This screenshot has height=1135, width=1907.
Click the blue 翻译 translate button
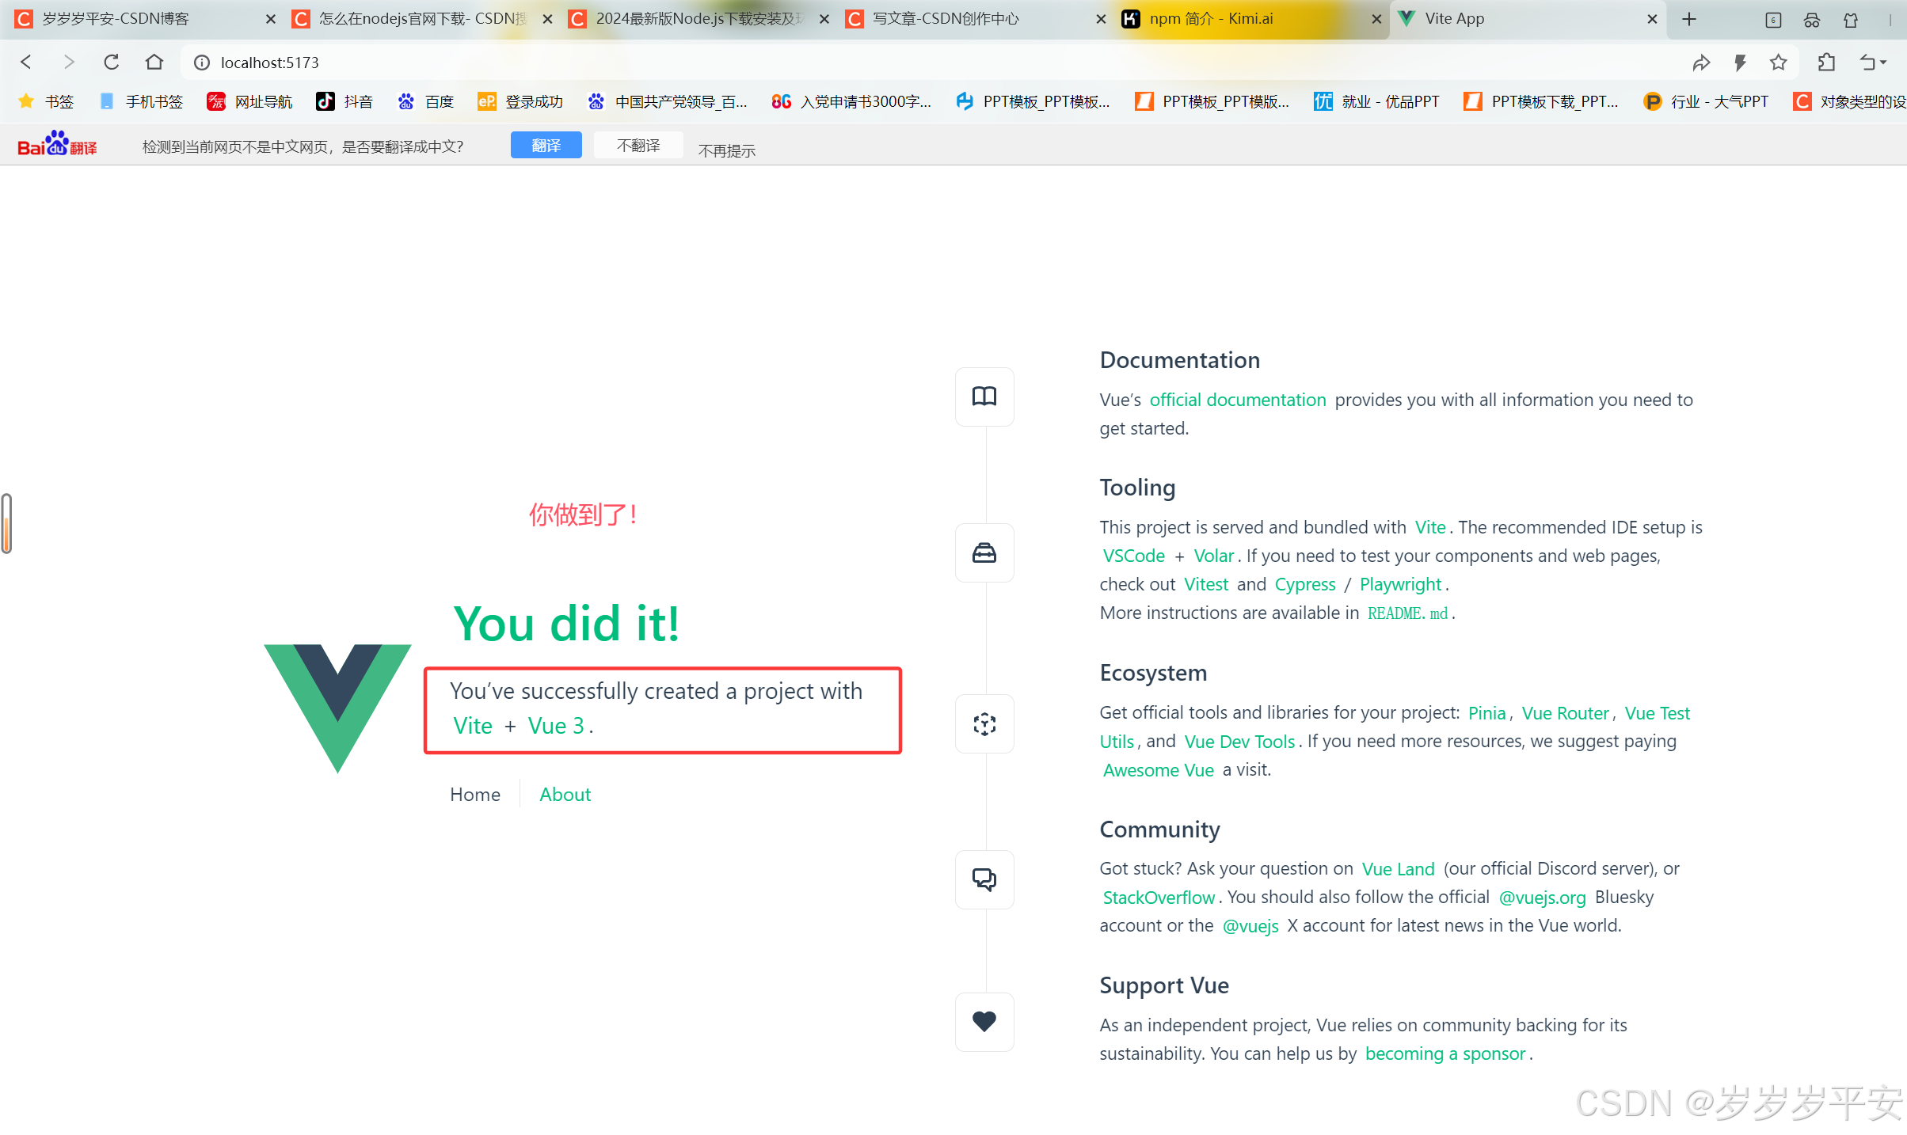(x=546, y=146)
